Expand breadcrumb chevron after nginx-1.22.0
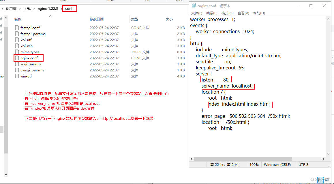 (x=61, y=9)
